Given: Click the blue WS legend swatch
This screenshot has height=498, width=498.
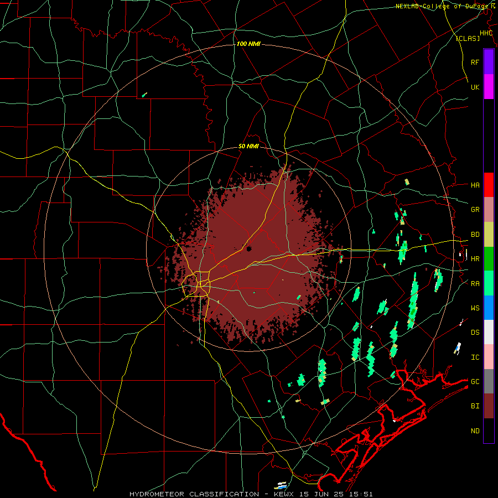Looking at the screenshot, I should tap(489, 308).
